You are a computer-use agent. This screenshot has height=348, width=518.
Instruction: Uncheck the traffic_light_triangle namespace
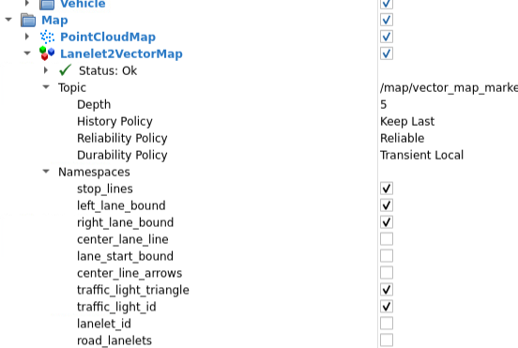tap(387, 290)
